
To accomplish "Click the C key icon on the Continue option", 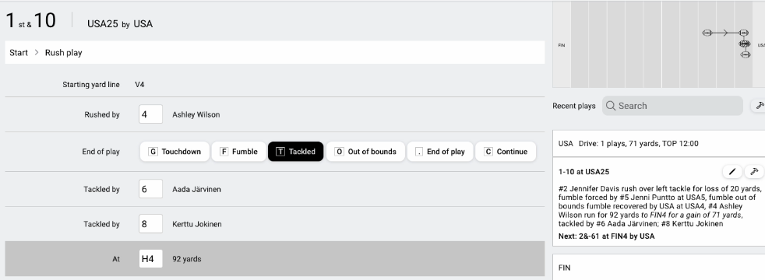I will tap(488, 152).
